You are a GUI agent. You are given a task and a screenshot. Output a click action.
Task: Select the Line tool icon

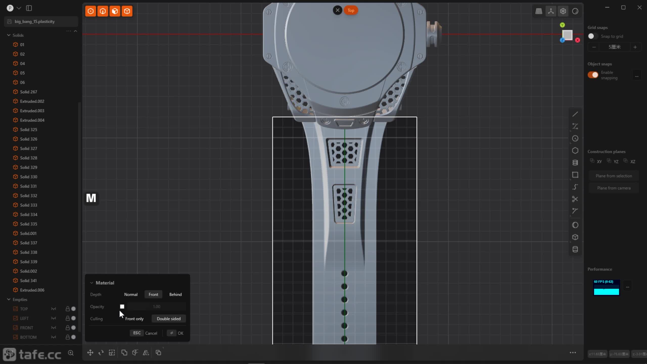tap(575, 114)
